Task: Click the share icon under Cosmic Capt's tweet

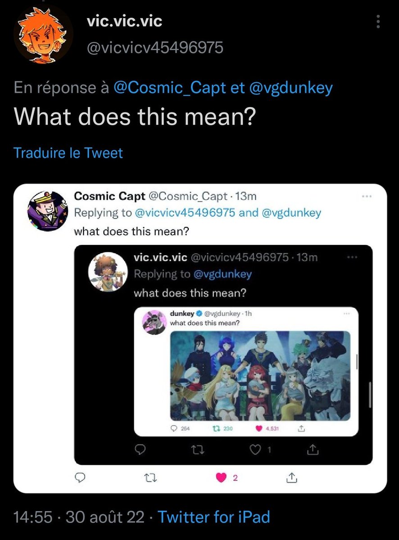Action: click(x=291, y=477)
